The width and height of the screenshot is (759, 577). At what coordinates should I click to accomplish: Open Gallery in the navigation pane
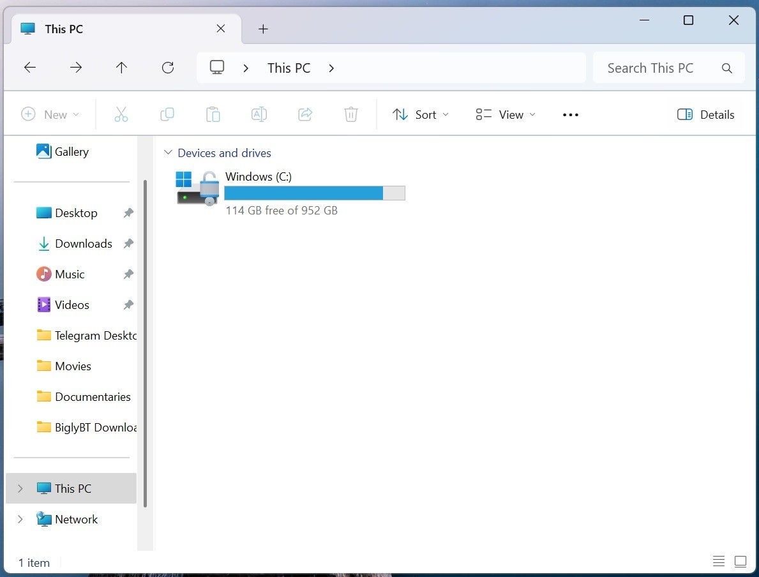pos(71,151)
